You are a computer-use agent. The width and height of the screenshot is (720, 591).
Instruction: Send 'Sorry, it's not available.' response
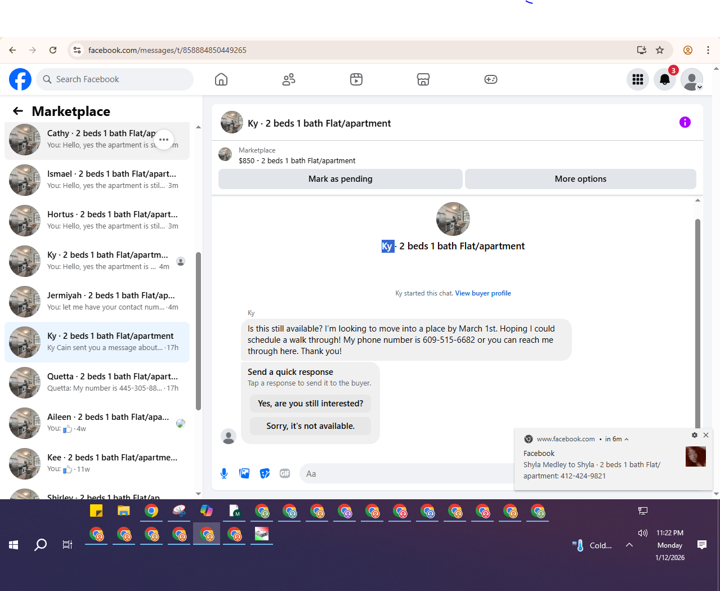(310, 426)
